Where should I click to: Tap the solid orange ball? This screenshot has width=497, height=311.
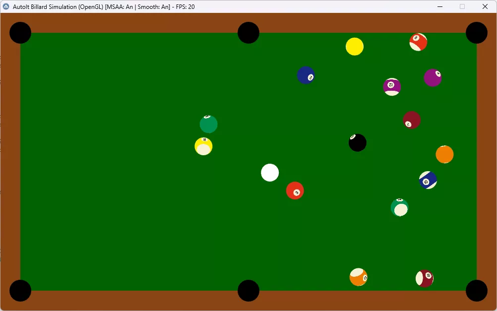pos(444,154)
